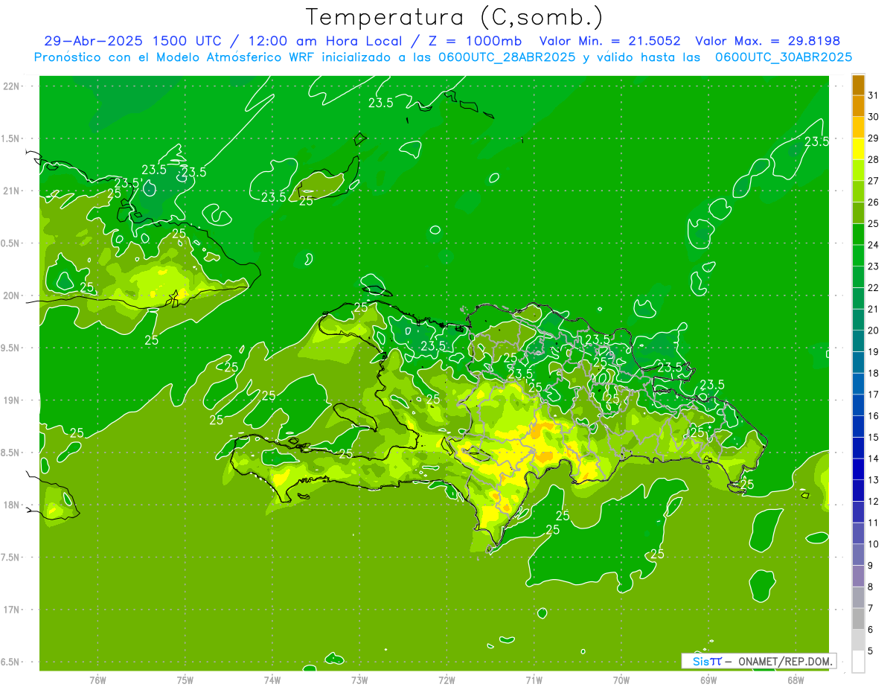Click the "68W" longitude axis label
This screenshot has height=690, width=893.
tap(796, 680)
